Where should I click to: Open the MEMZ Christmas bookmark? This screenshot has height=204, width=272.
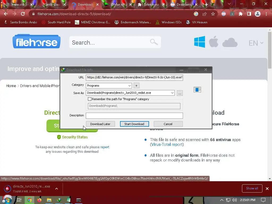(92, 22)
